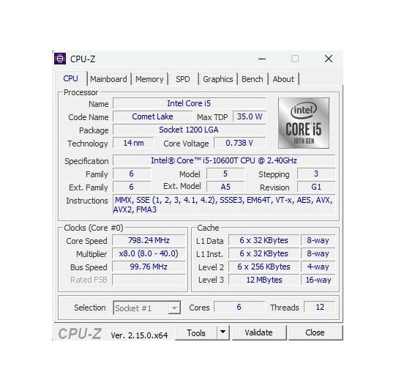Viewport: 396px width, 372px height.
Task: Click the Validate button
Action: pyautogui.click(x=259, y=332)
